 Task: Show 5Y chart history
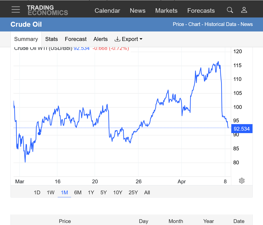tap(104, 193)
